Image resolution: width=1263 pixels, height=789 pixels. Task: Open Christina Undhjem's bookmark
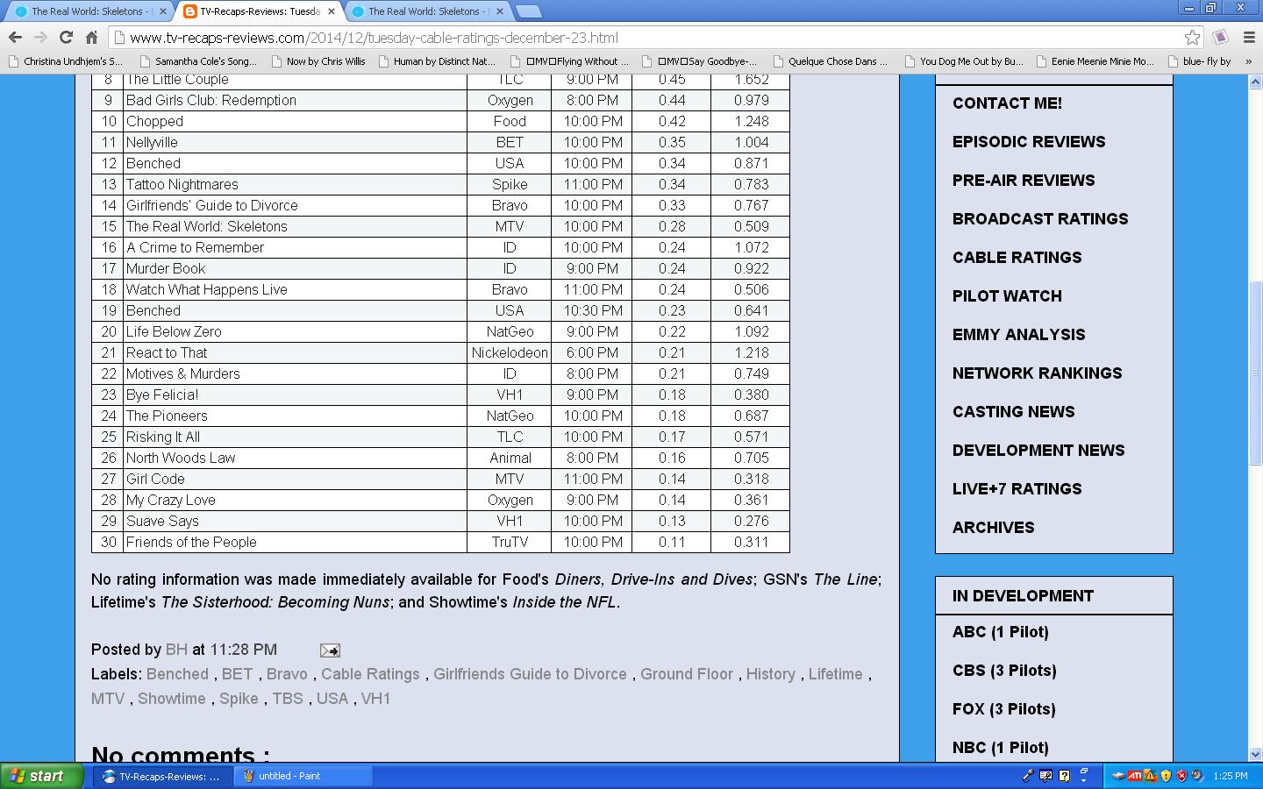tap(66, 61)
